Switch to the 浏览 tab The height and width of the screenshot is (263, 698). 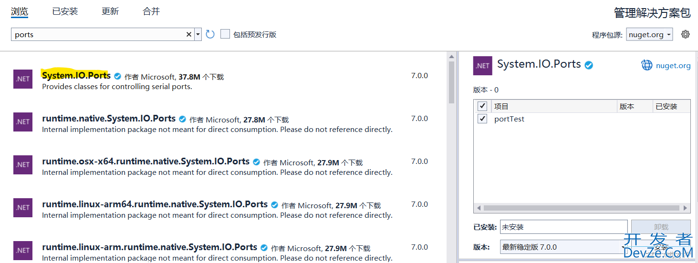tap(20, 11)
